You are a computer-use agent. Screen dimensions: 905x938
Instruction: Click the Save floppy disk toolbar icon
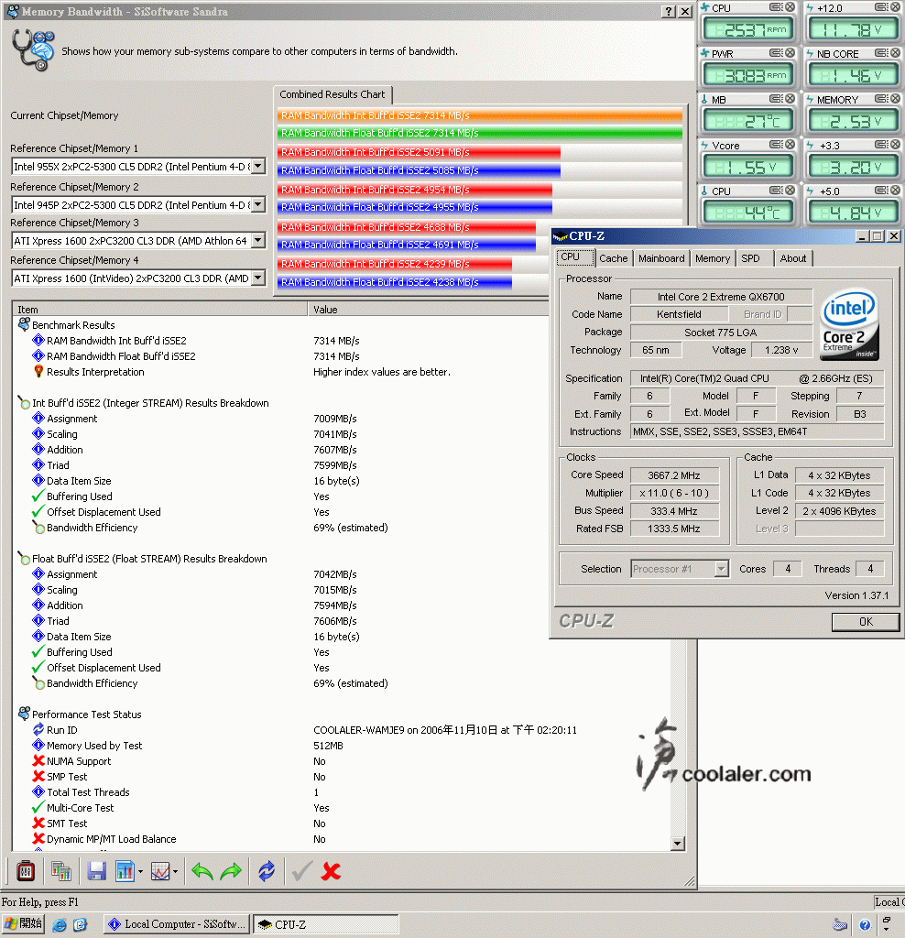pyautogui.click(x=96, y=871)
